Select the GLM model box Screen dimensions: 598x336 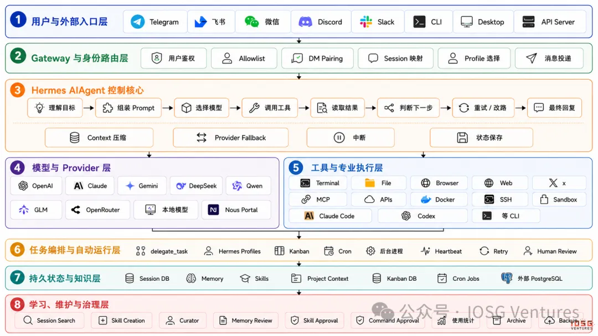(36, 209)
